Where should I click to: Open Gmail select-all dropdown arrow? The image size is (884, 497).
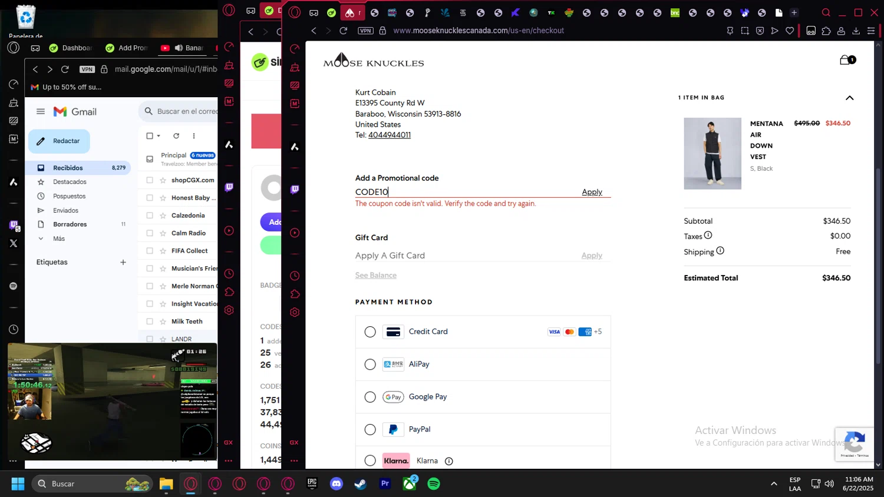159,136
